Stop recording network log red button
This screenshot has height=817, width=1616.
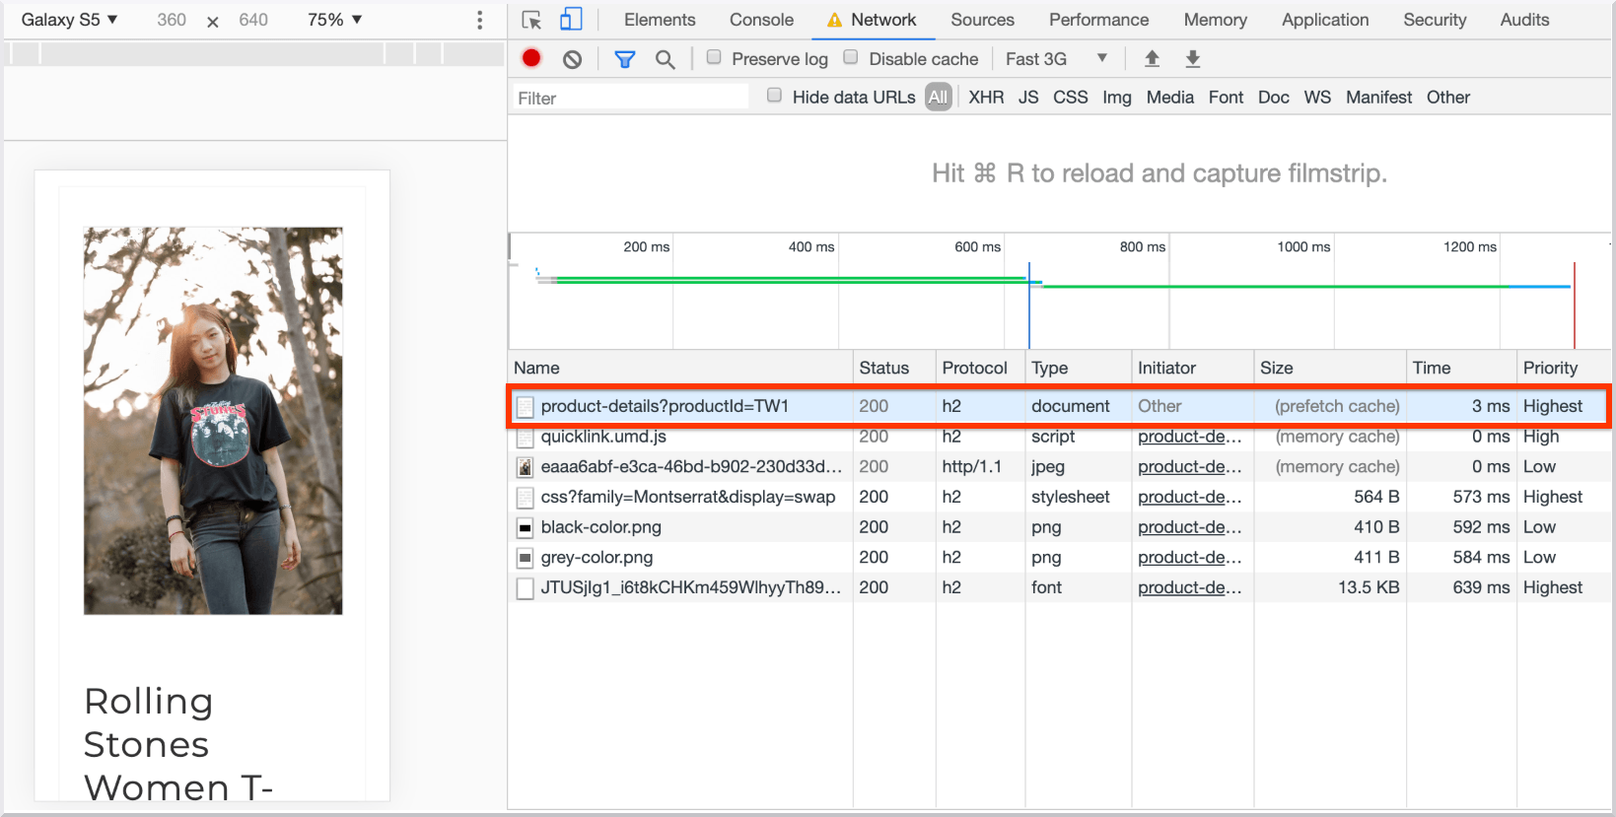[x=531, y=58]
